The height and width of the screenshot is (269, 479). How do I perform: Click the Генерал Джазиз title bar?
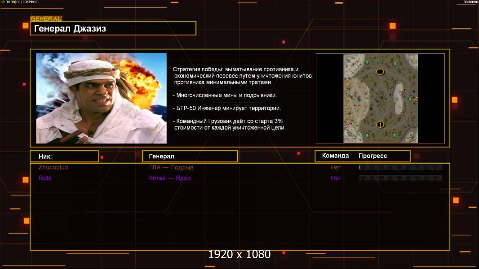(x=113, y=29)
